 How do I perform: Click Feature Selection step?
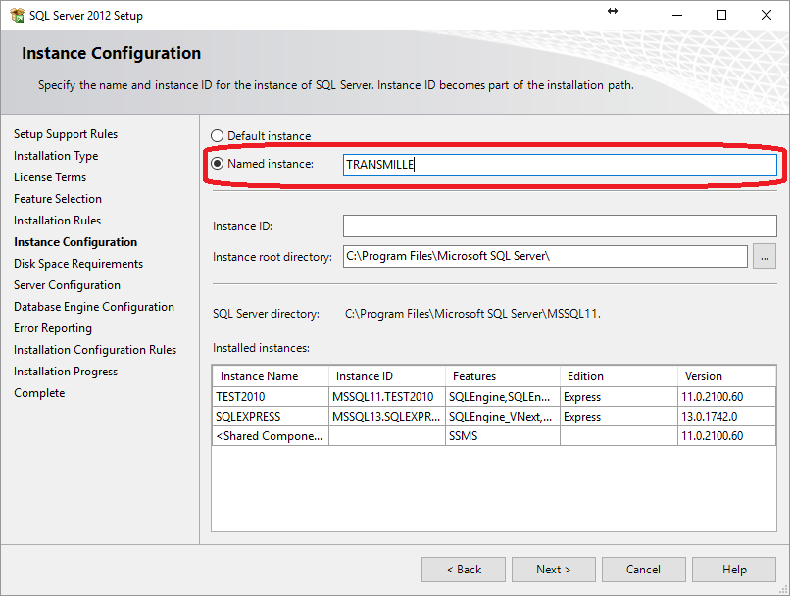pyautogui.click(x=58, y=198)
